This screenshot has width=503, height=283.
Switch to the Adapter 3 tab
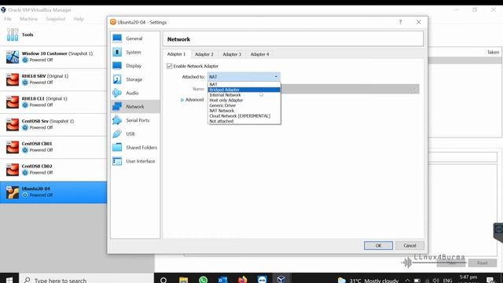click(x=232, y=54)
